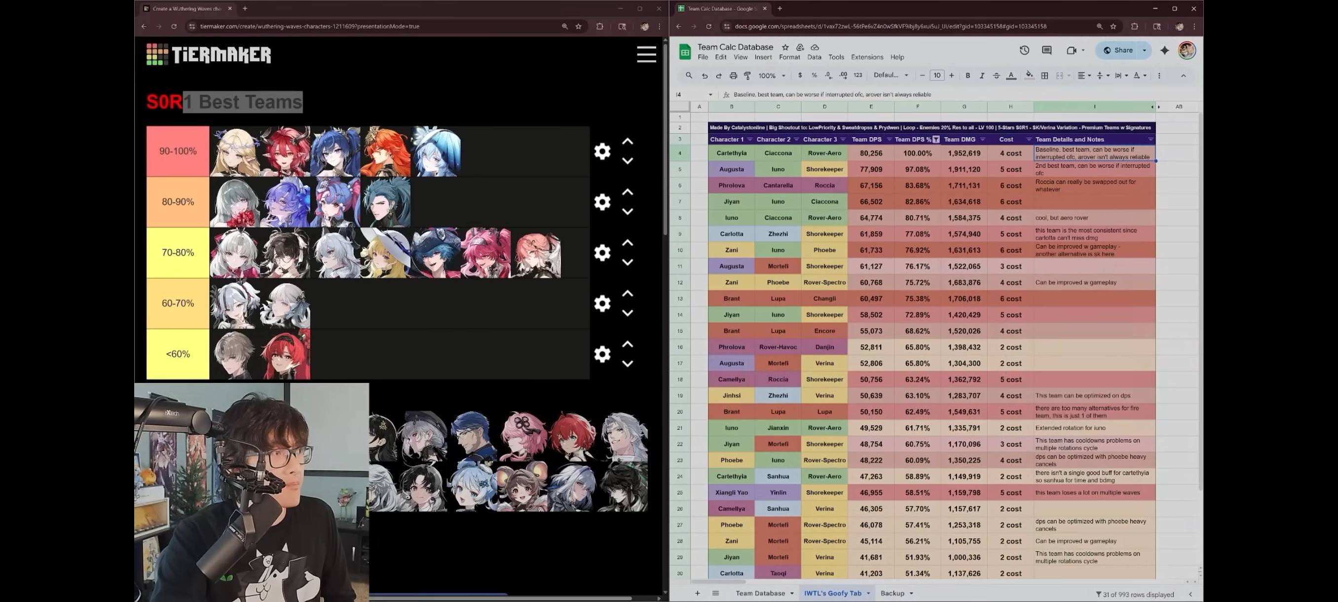Select the Paint format roller icon
1338x602 pixels.
747,75
